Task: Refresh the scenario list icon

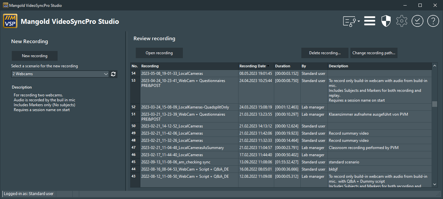Action: 113,74
